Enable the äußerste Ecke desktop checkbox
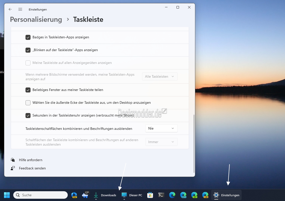Image resolution: width=285 pixels, height=201 pixels. (28, 103)
